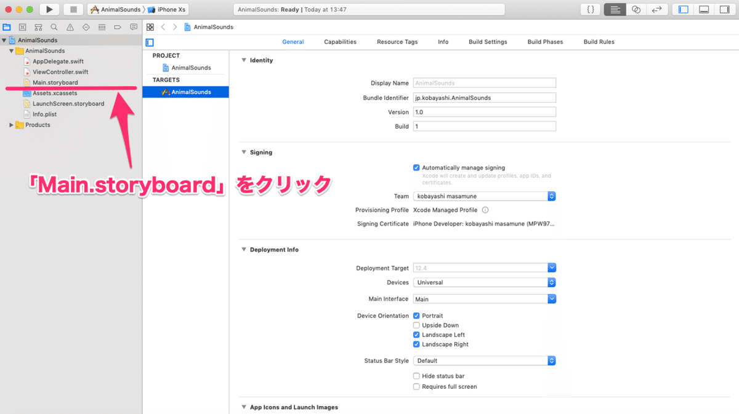
Task: Open the Devices dropdown
Action: [x=485, y=282]
